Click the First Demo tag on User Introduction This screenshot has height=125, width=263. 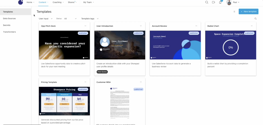tap(102, 72)
